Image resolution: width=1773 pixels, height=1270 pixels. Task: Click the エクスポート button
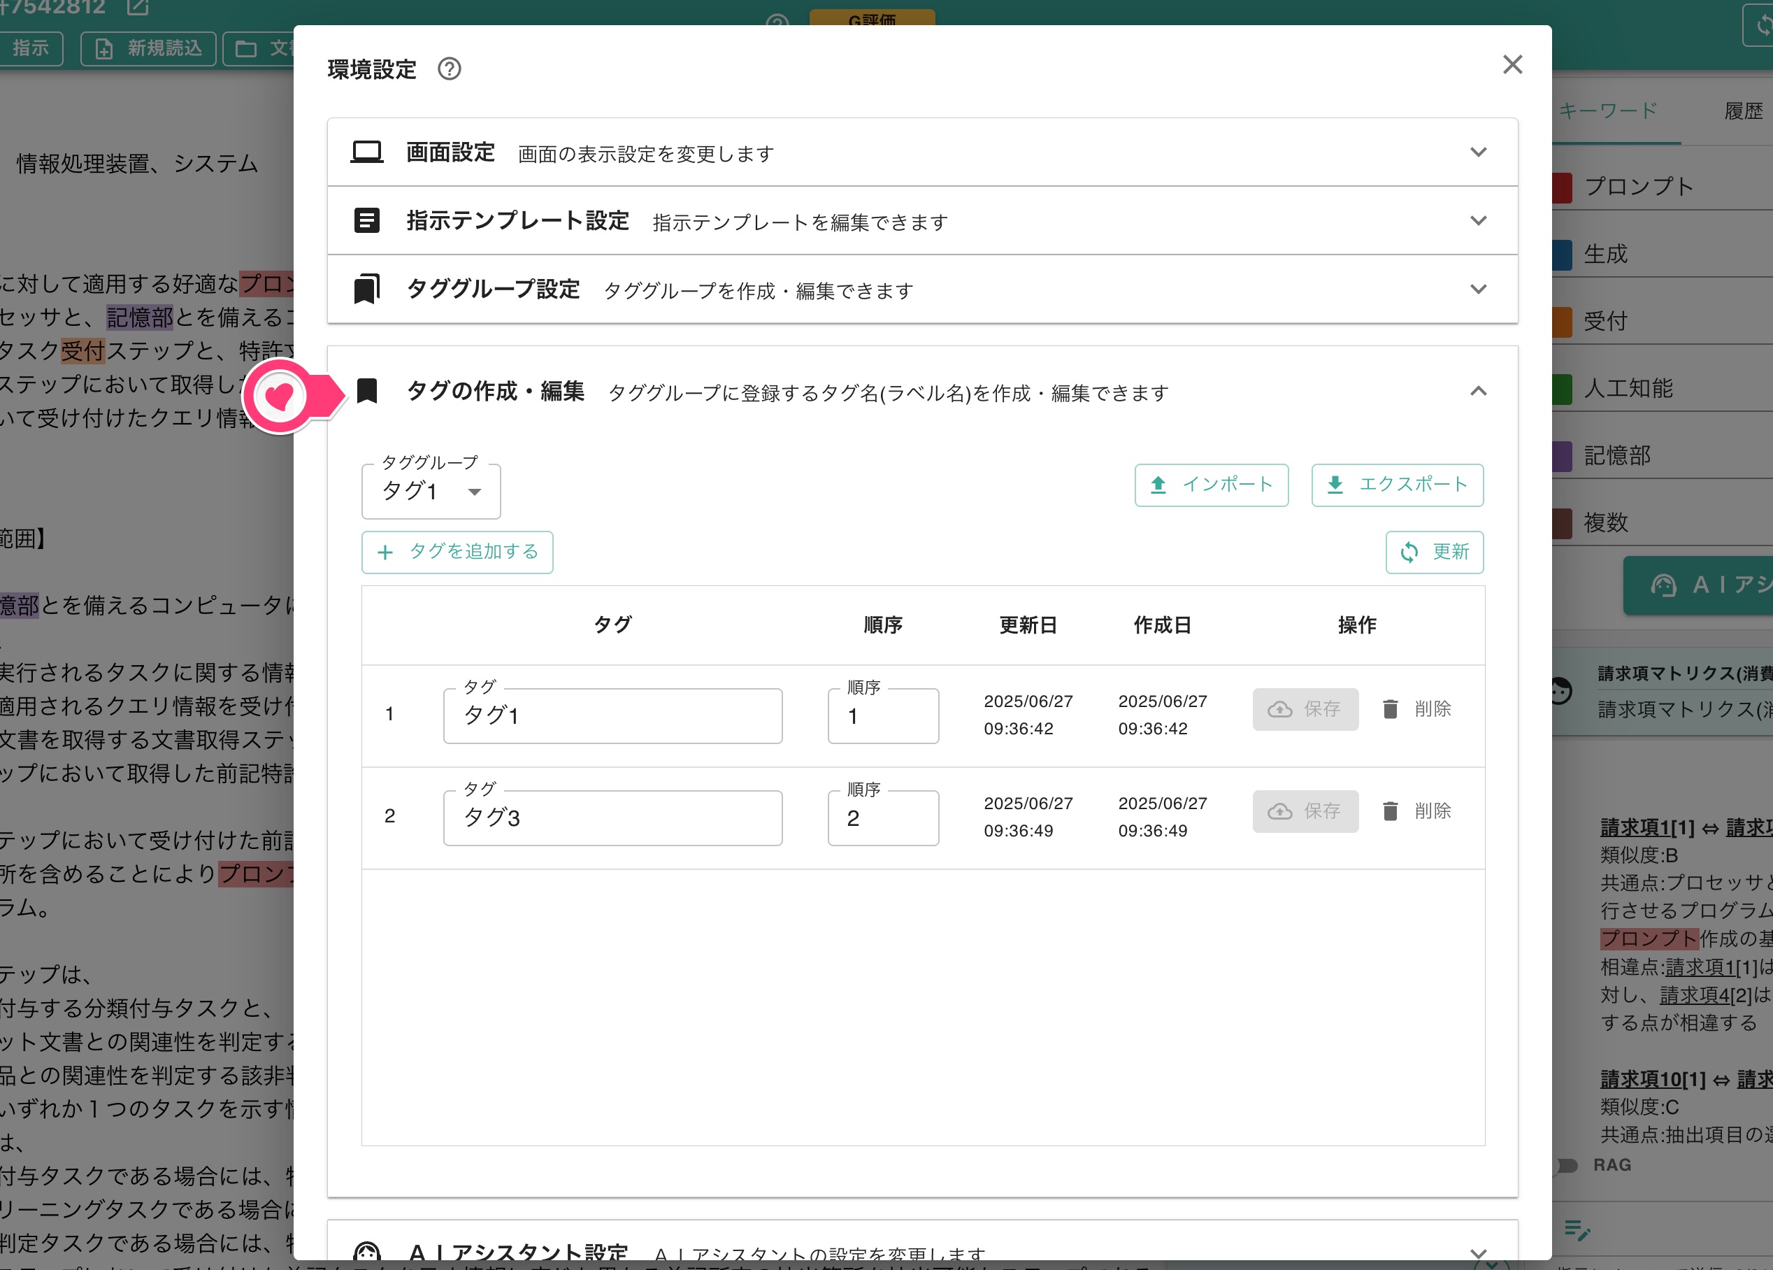(1397, 485)
